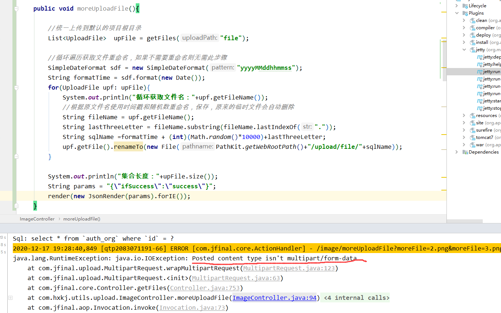Click the ImageController breadcrumb
The height and width of the screenshot is (313, 501).
37,219
